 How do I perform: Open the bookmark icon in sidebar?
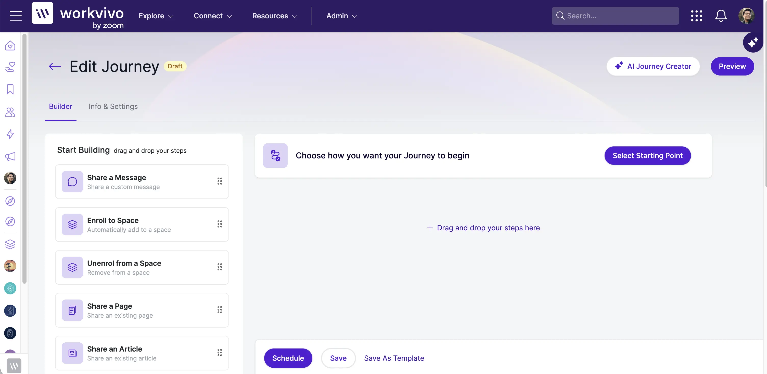click(x=10, y=89)
